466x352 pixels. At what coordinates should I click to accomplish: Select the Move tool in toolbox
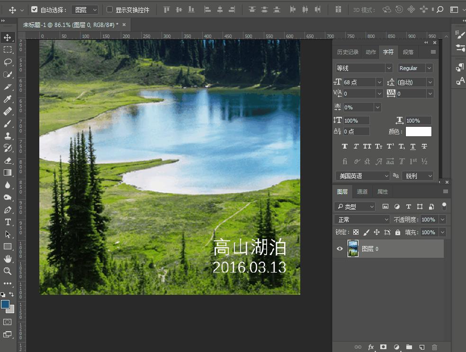(8, 37)
